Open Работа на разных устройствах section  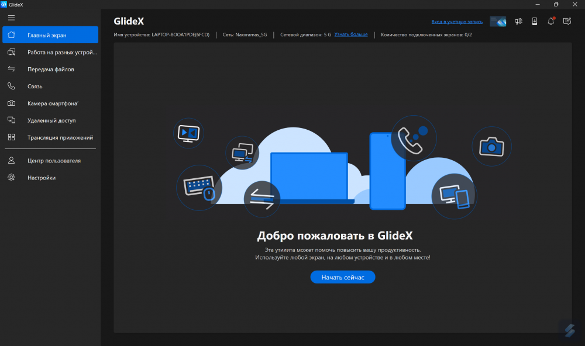pyautogui.click(x=50, y=52)
